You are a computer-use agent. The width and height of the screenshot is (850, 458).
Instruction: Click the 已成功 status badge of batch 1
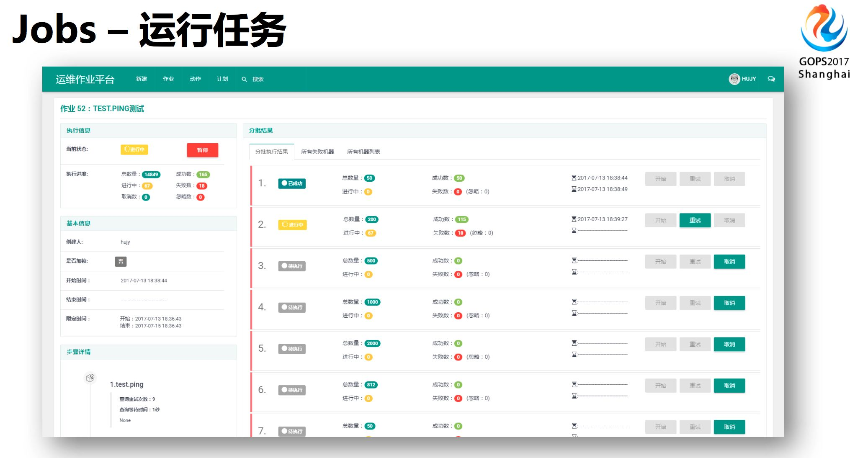tap(292, 183)
